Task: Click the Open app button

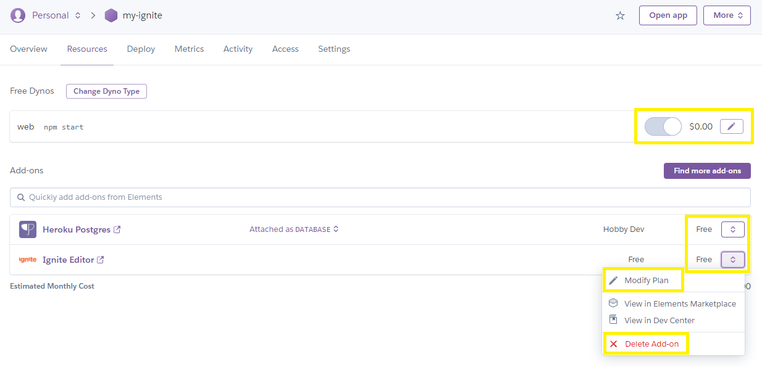Action: coord(668,15)
